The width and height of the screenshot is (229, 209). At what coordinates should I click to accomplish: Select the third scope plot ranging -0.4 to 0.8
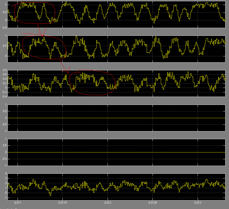pyautogui.click(x=116, y=83)
